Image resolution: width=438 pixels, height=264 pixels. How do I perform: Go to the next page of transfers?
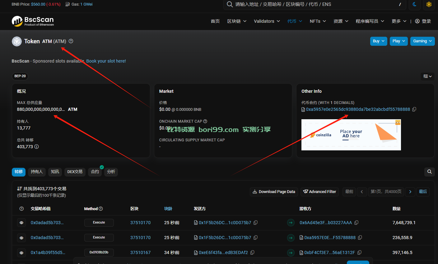coord(410,192)
